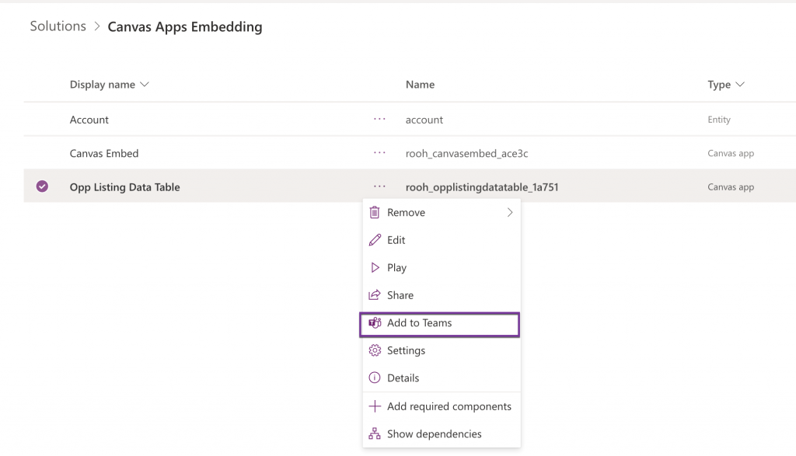Open the ellipsis menu on the Account row

tap(379, 120)
